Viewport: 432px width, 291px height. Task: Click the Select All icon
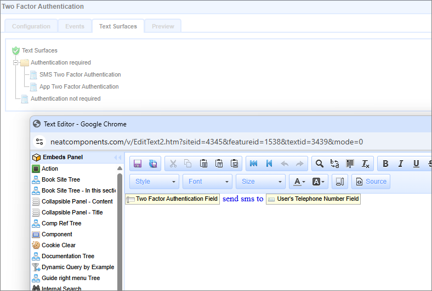(350, 164)
